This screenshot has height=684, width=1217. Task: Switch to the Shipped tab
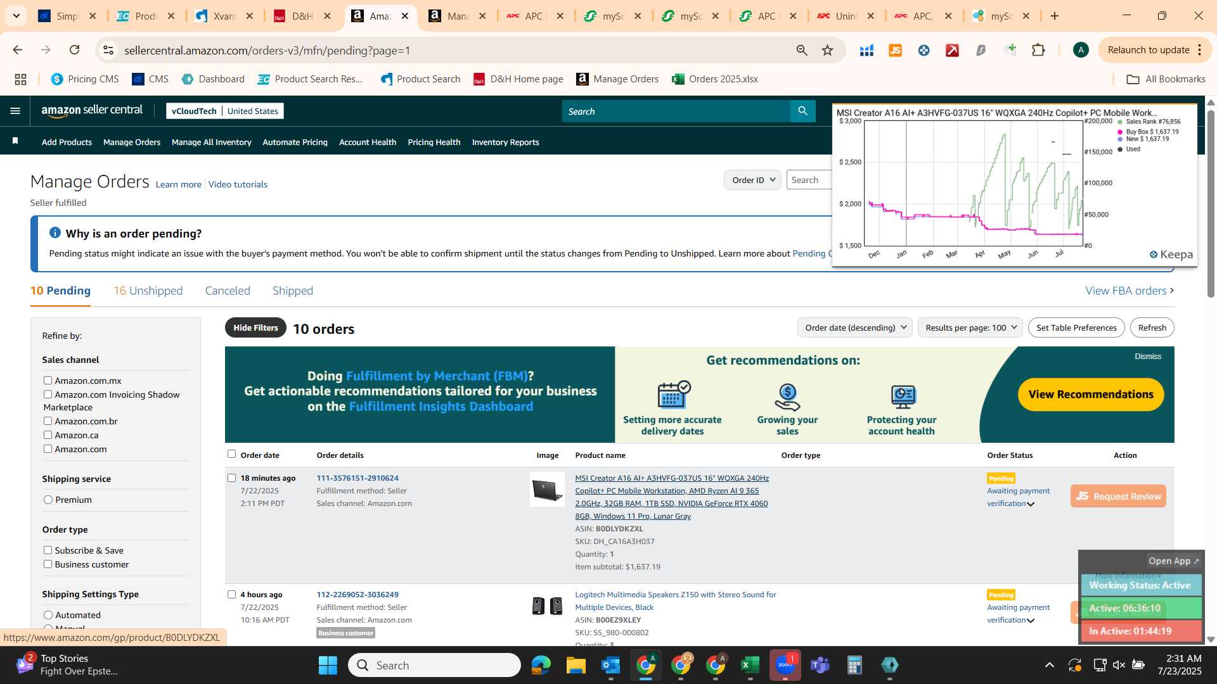(293, 291)
